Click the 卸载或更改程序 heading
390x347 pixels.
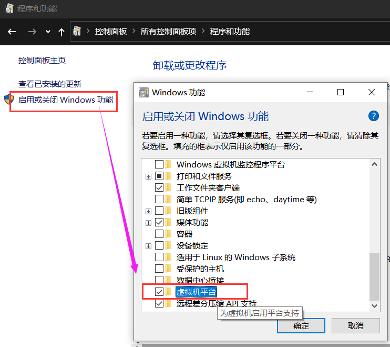coord(190,65)
